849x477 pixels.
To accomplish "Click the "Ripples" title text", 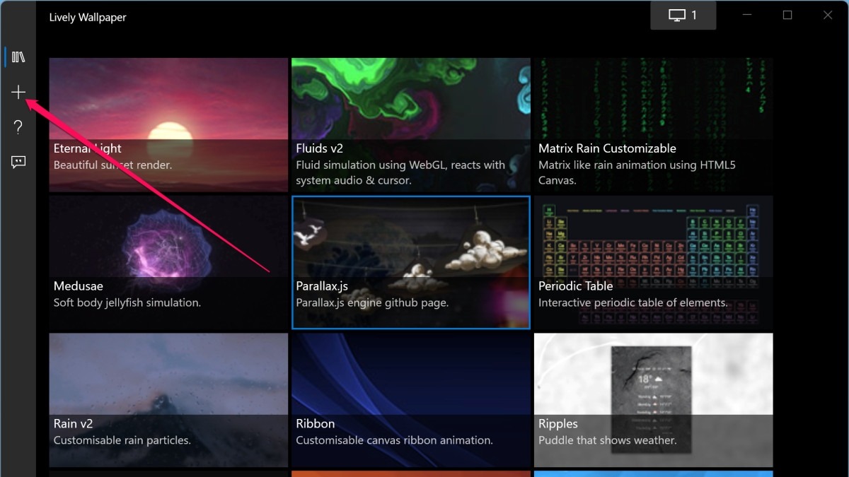I will (x=558, y=424).
